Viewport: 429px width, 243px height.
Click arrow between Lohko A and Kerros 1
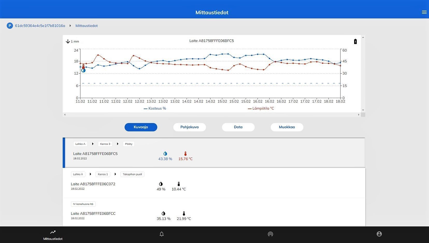tap(90, 174)
